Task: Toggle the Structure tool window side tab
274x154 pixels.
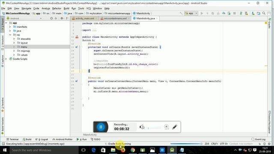Action: tap(3, 43)
